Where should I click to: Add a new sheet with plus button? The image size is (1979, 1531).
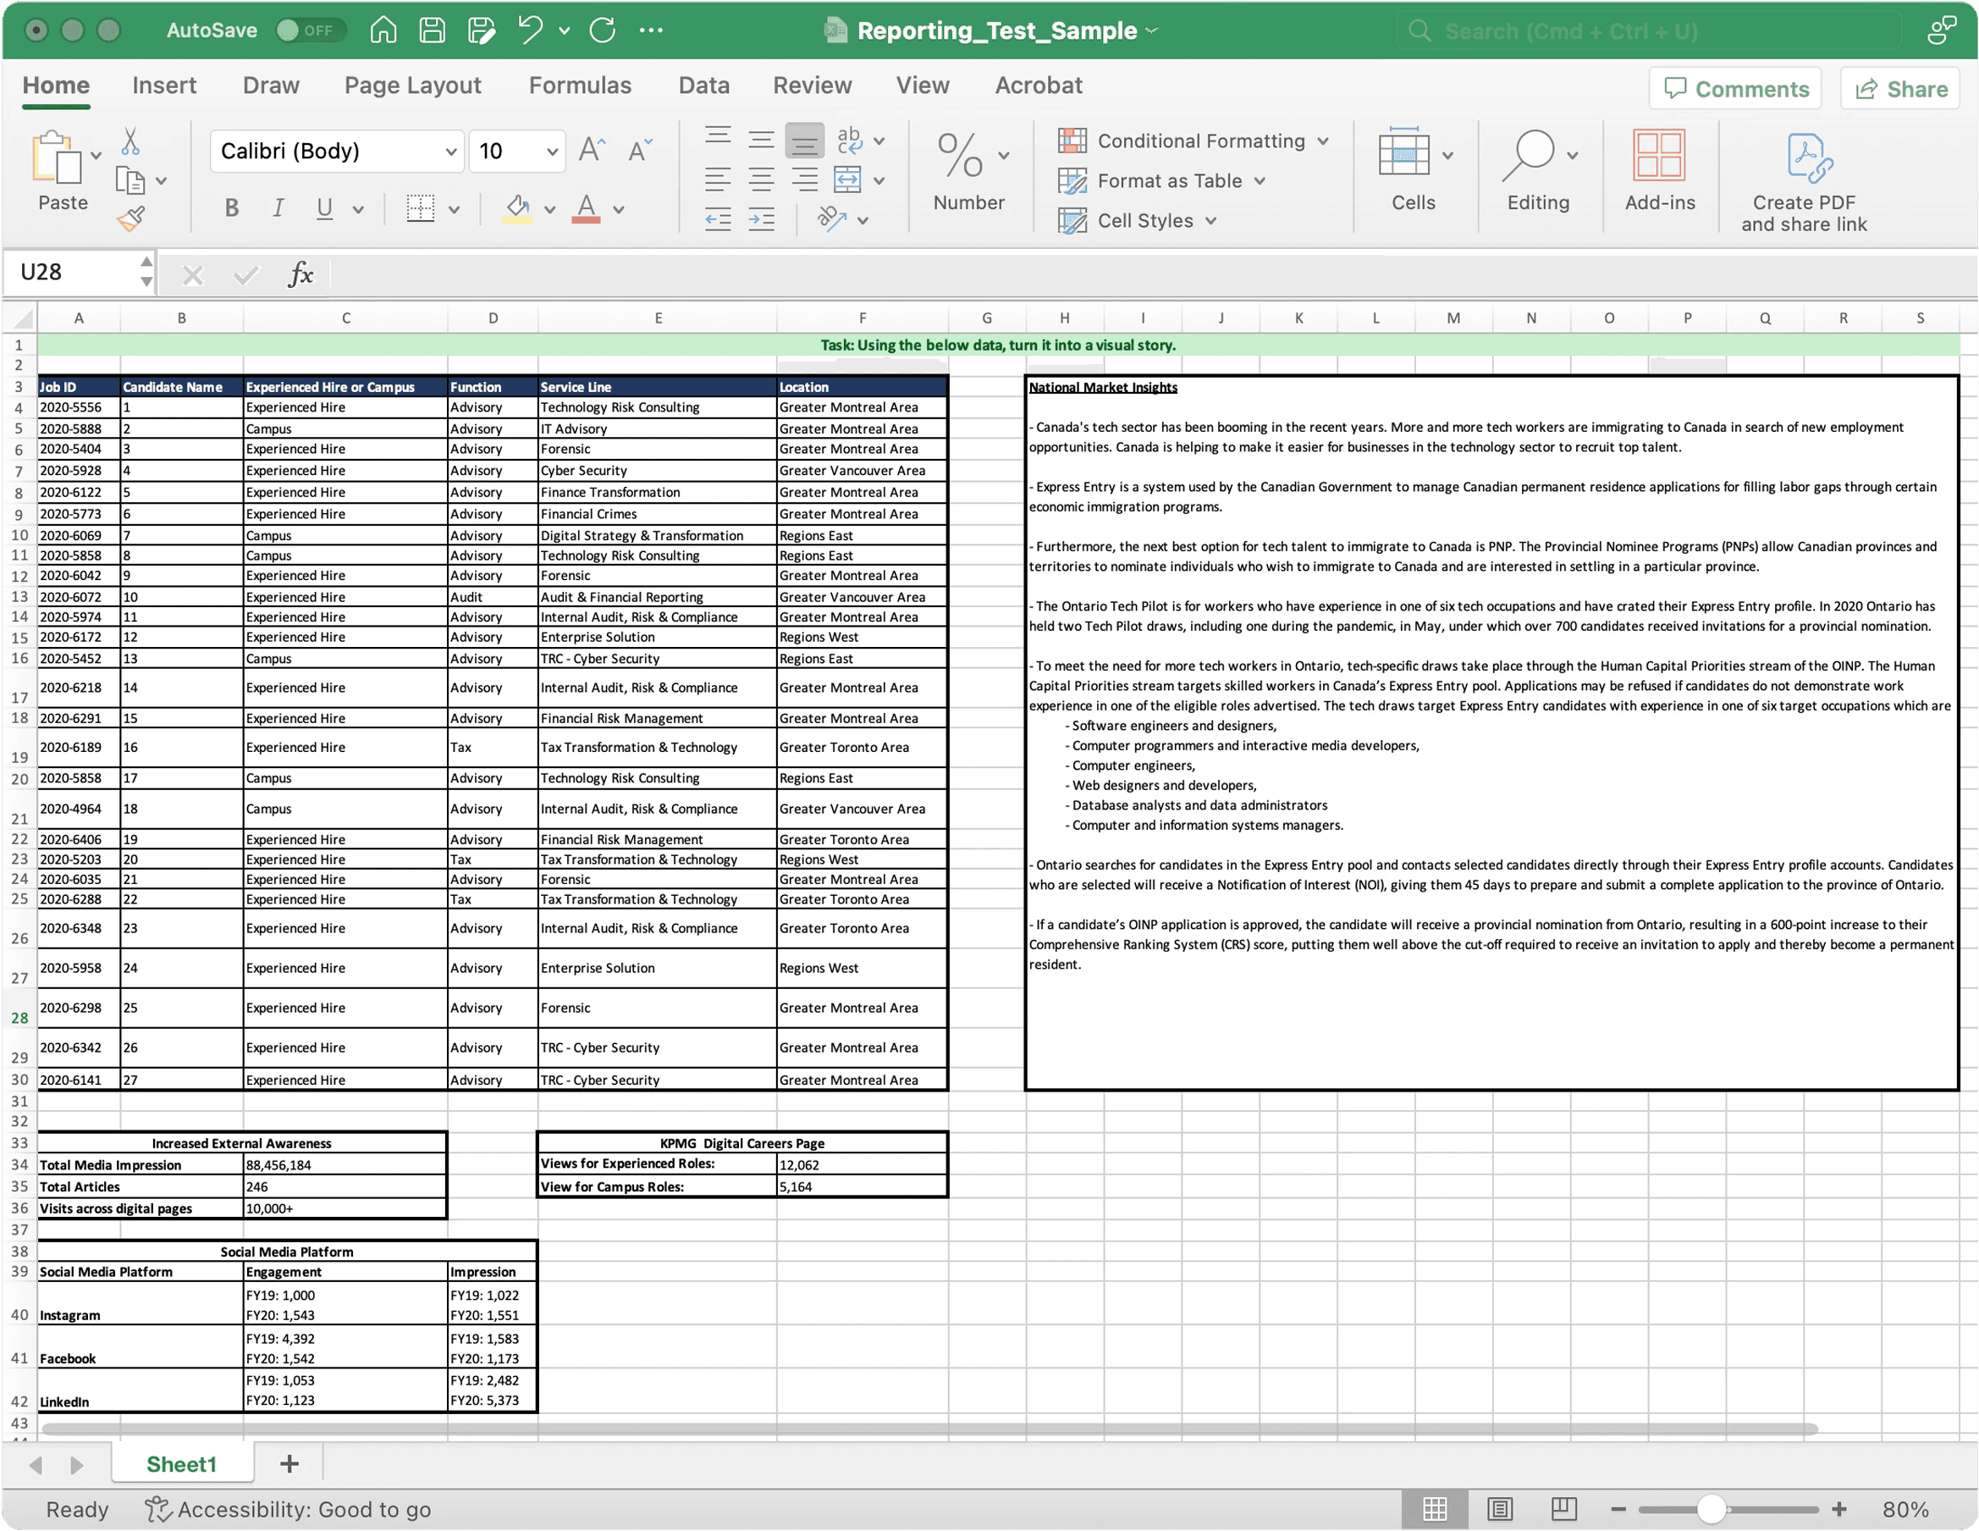289,1464
